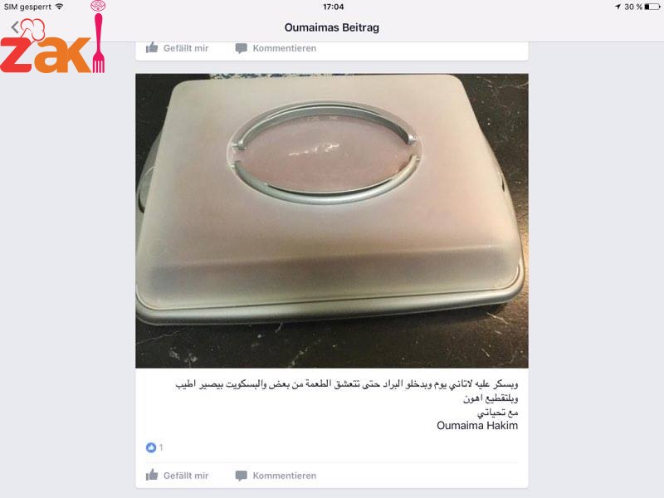This screenshot has height=498, width=664.
Task: Tap the thumbs-up icon below the caption
Action: tap(152, 475)
